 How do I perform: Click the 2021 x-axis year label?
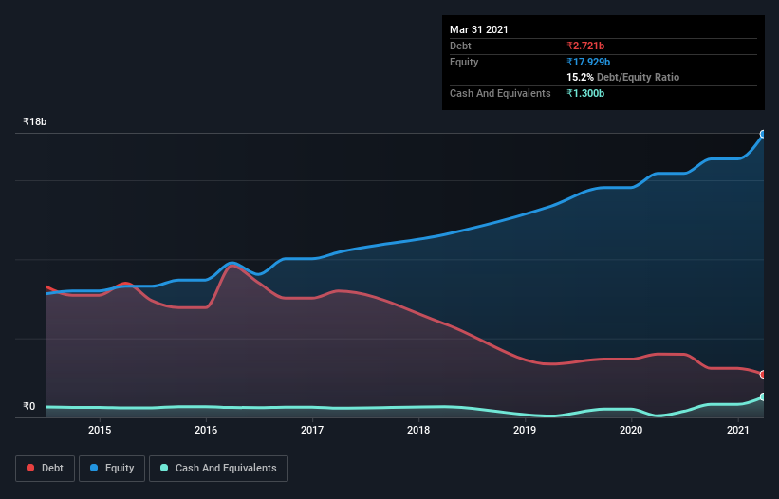[x=738, y=430]
